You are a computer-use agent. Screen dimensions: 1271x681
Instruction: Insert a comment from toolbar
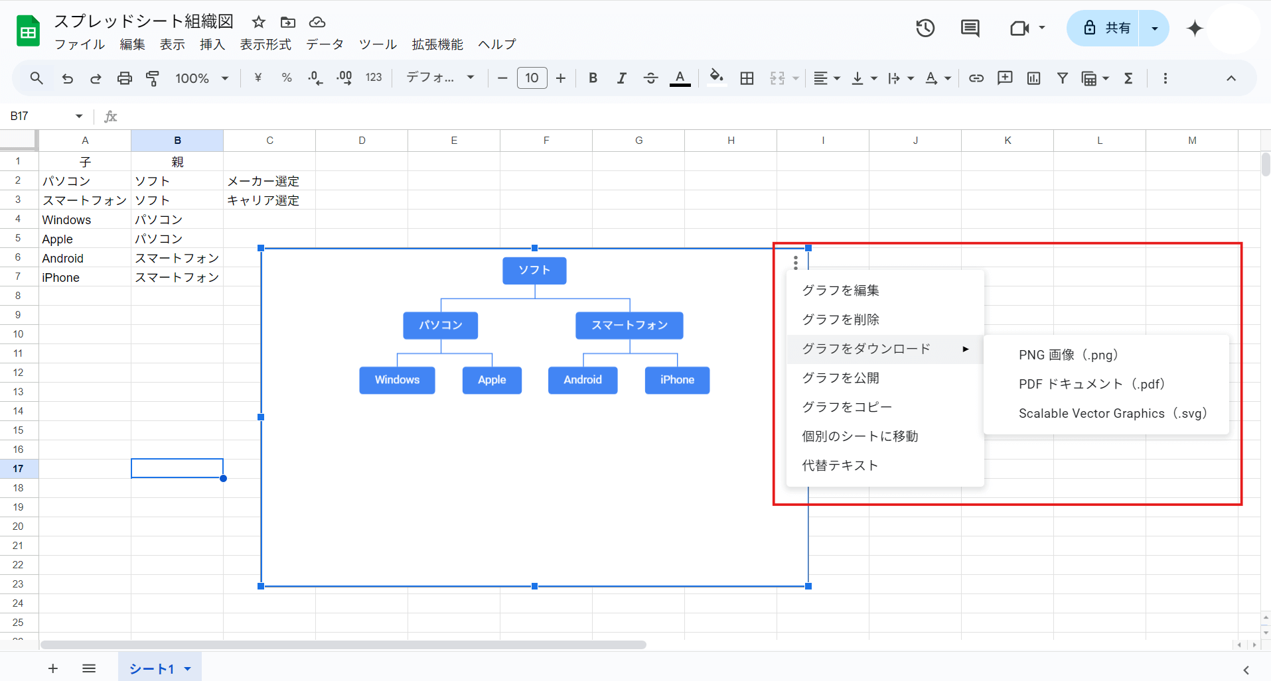(1005, 78)
